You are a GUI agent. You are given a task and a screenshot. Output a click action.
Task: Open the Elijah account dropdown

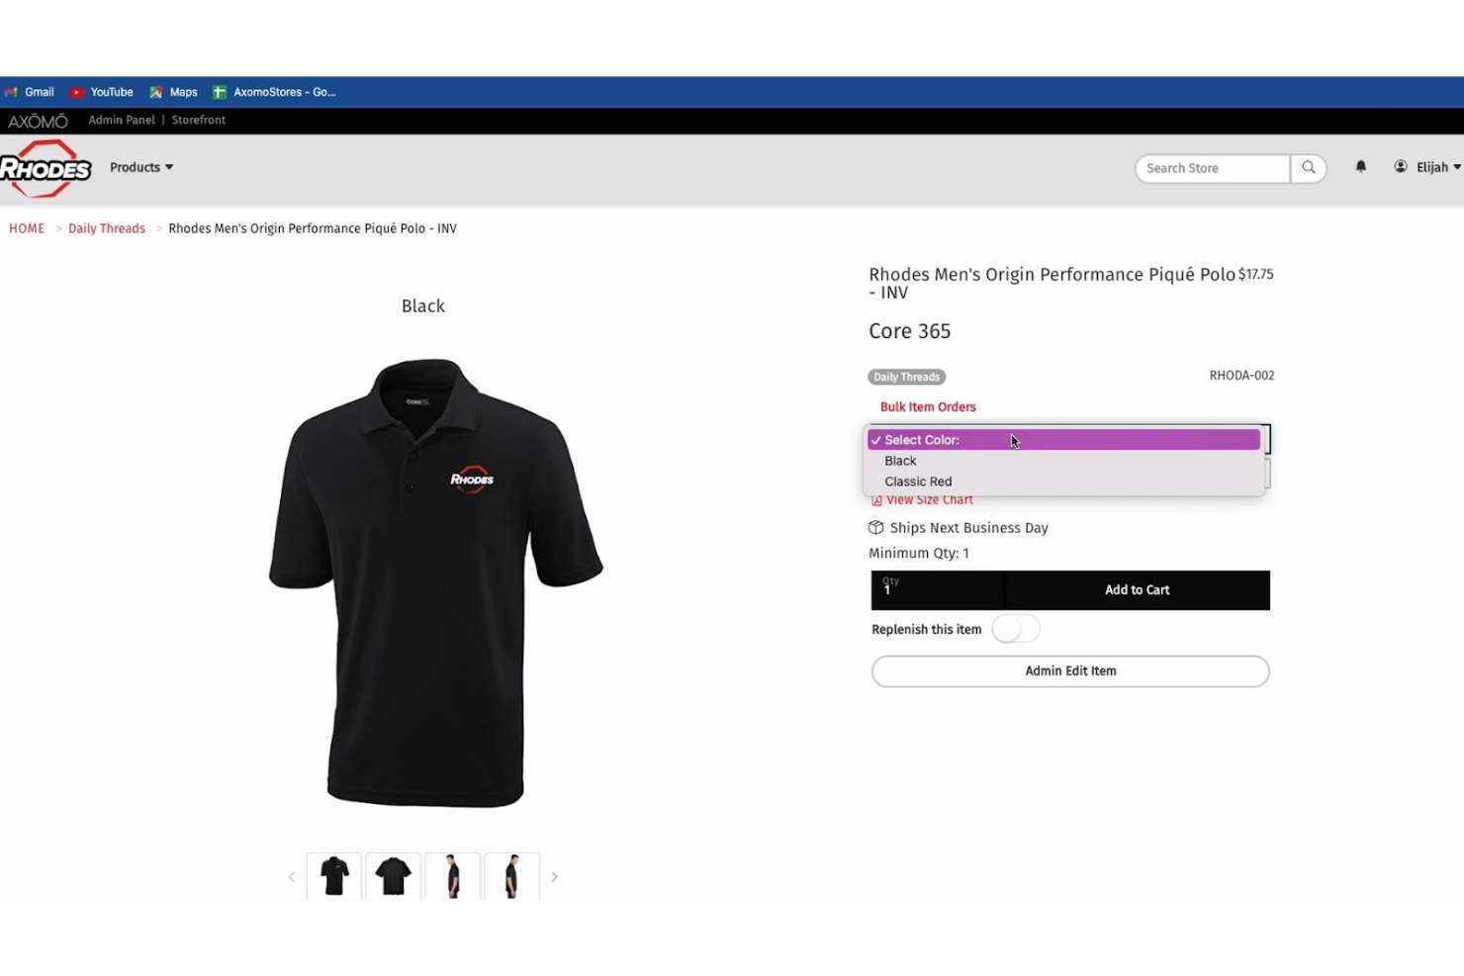click(1438, 167)
